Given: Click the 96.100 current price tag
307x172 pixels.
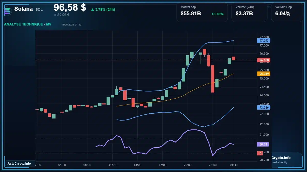Looking at the screenshot, I should (264, 60).
